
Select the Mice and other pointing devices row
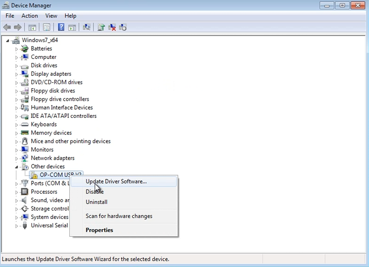71,141
